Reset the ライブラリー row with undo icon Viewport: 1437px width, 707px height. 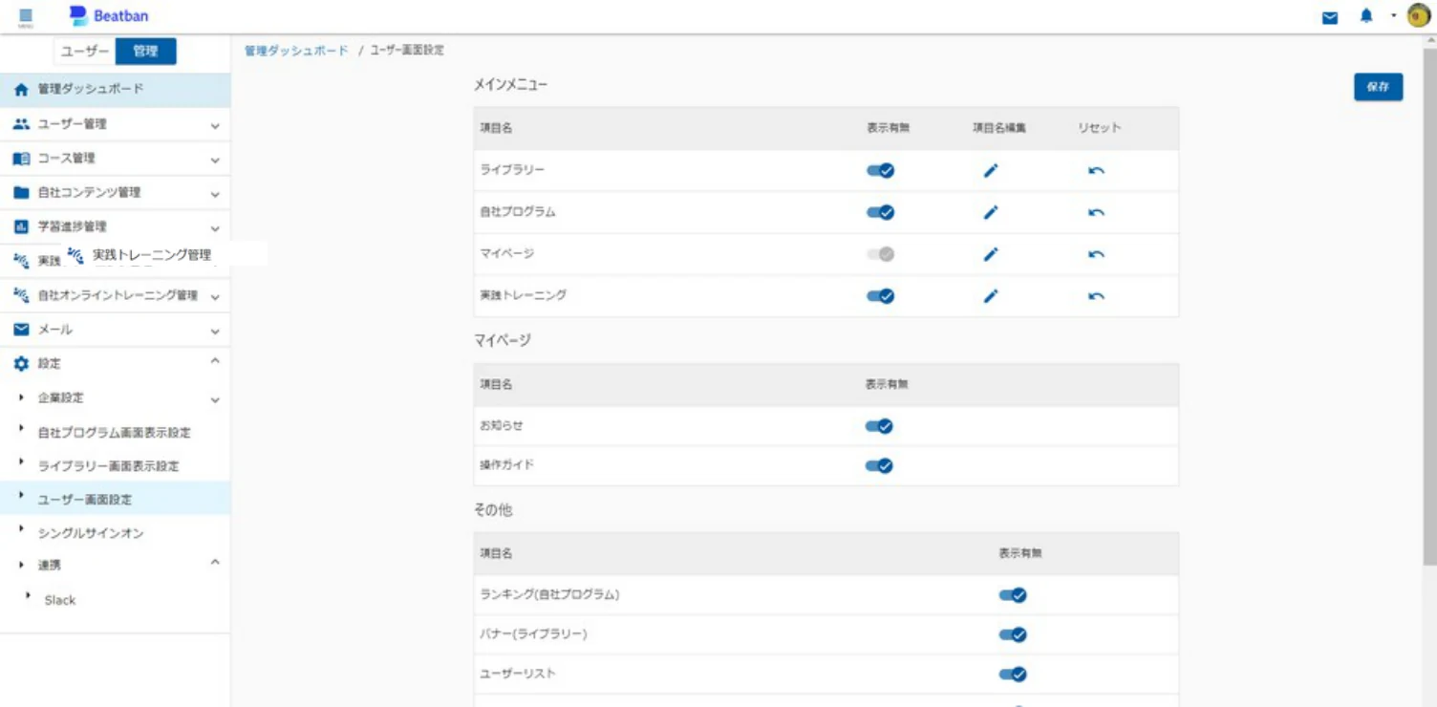(x=1097, y=171)
